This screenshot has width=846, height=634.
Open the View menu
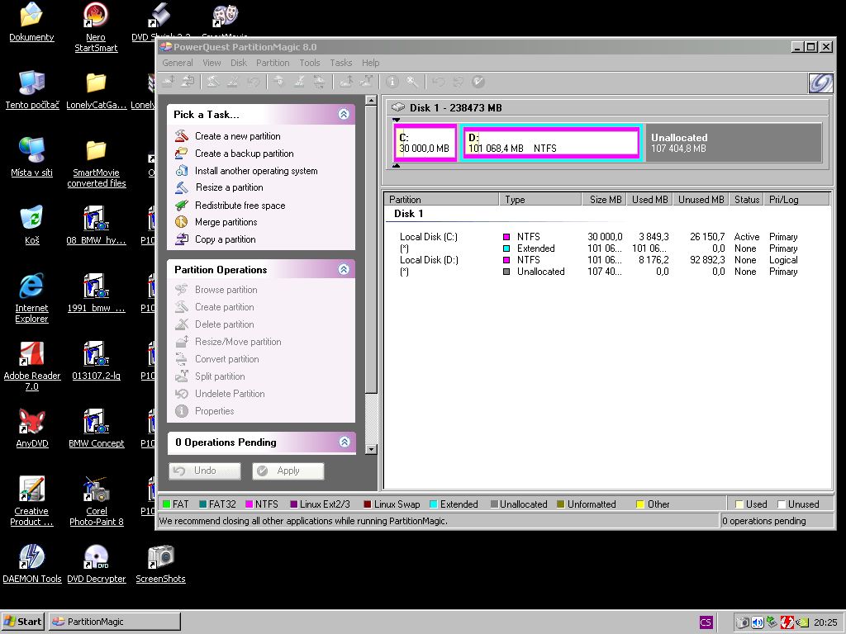click(211, 63)
